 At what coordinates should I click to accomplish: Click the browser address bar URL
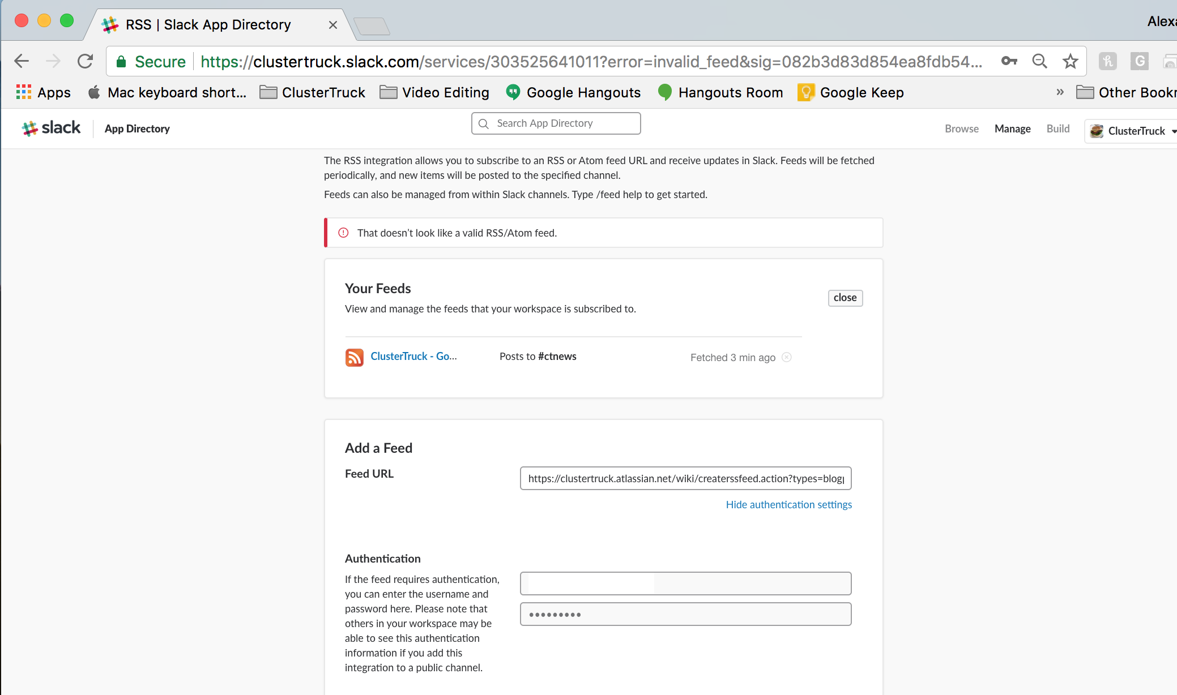pyautogui.click(x=591, y=62)
